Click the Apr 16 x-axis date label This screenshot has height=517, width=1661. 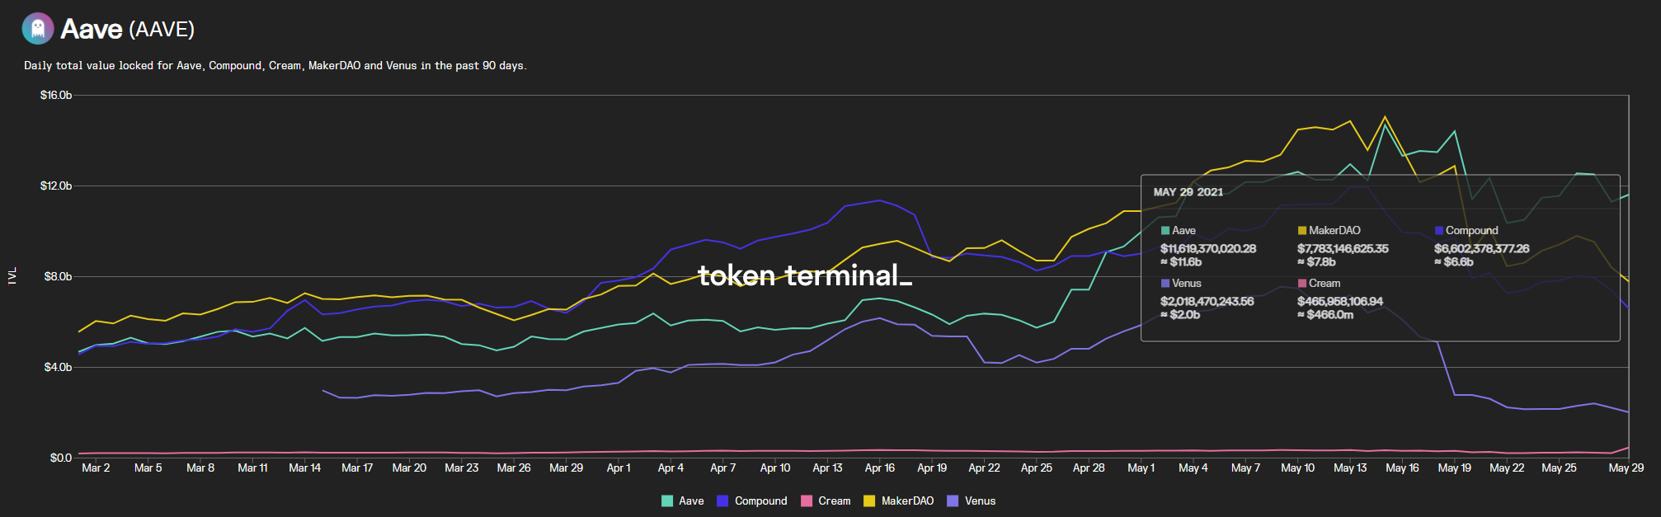pyautogui.click(x=879, y=468)
